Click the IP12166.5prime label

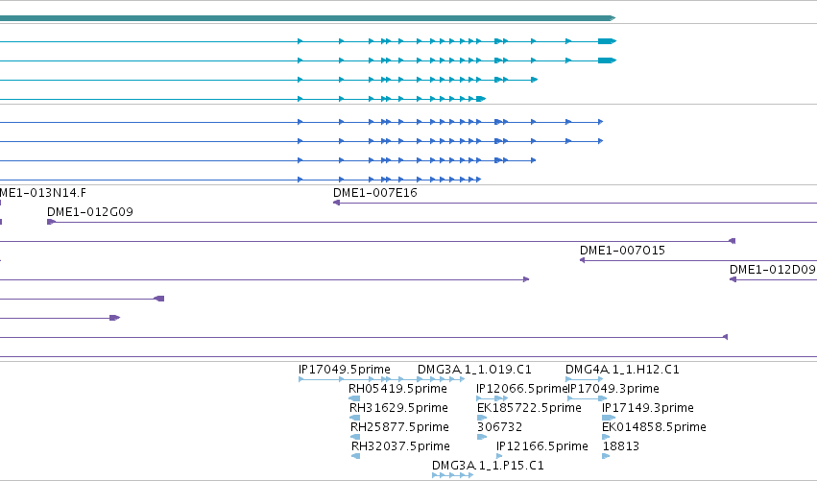point(541,446)
